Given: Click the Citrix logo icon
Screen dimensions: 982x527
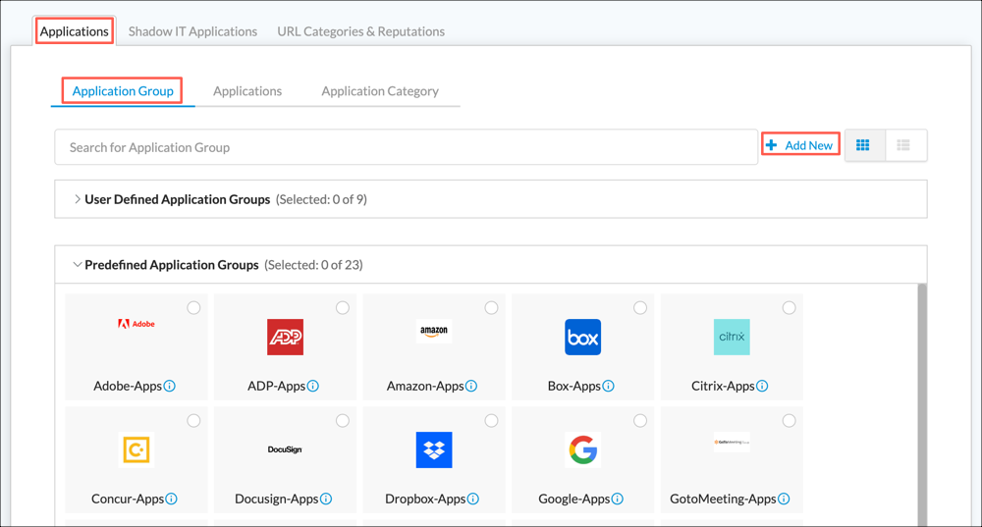Looking at the screenshot, I should pyautogui.click(x=732, y=337).
